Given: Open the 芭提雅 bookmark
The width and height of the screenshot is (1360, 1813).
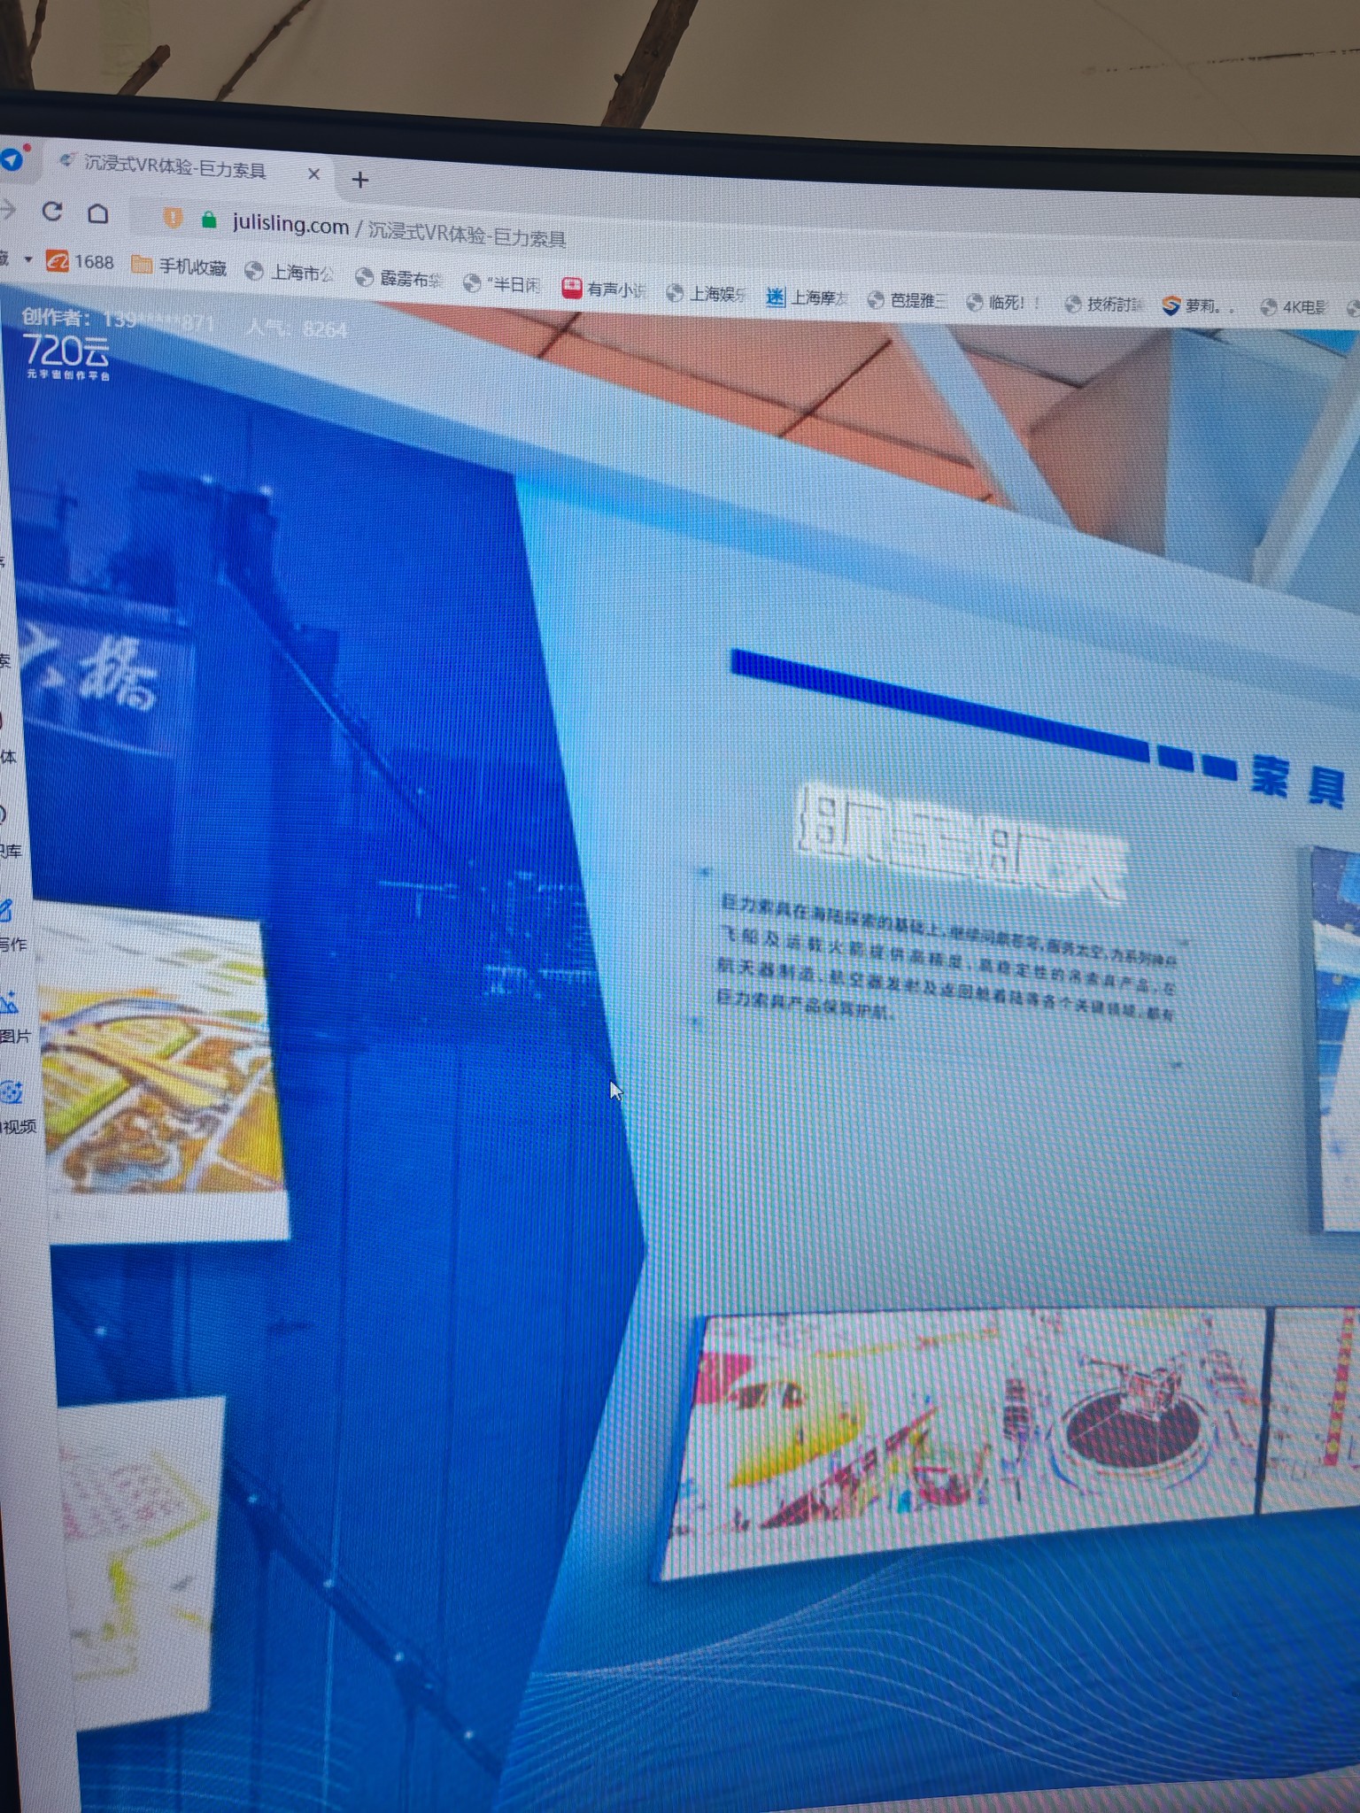Looking at the screenshot, I should tap(907, 300).
